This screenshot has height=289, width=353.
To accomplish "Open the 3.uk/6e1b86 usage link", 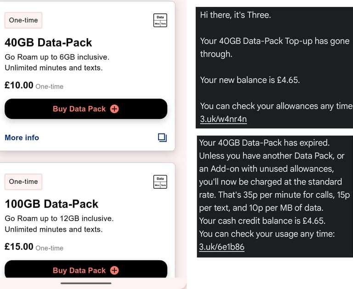I will 222,247.
